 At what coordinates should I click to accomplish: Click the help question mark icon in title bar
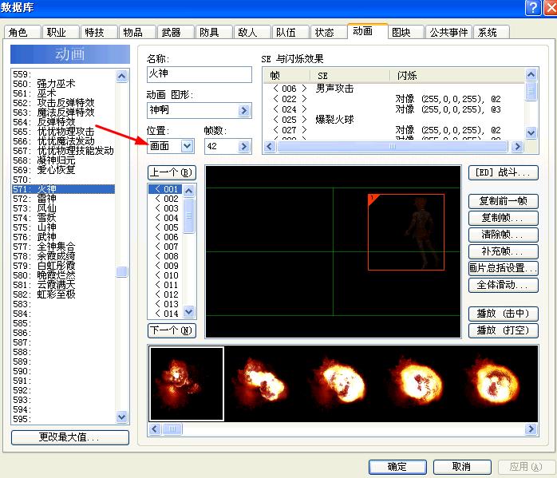pos(533,7)
